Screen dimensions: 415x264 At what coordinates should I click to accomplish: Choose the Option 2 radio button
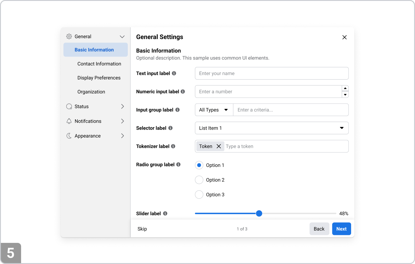point(199,180)
